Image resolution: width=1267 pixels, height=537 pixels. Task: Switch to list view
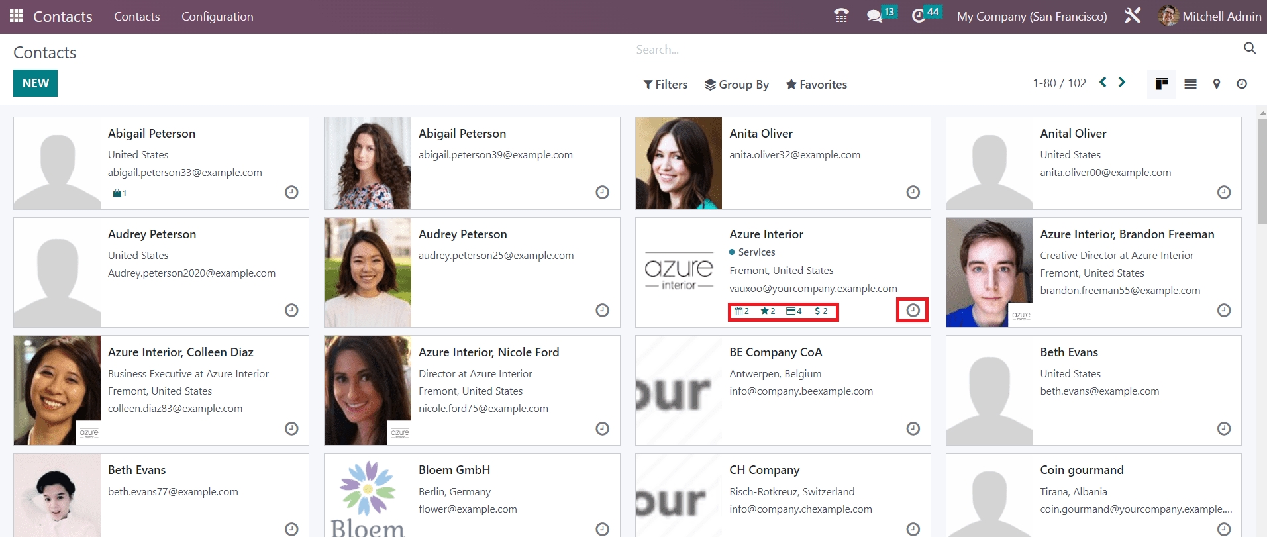point(1190,84)
